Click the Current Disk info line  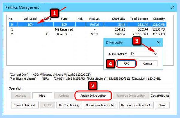click(50, 75)
